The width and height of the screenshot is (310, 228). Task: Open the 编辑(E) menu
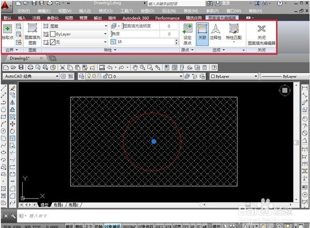(44, 11)
